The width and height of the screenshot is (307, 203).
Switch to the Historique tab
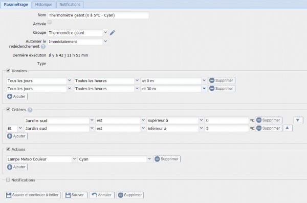tap(43, 5)
